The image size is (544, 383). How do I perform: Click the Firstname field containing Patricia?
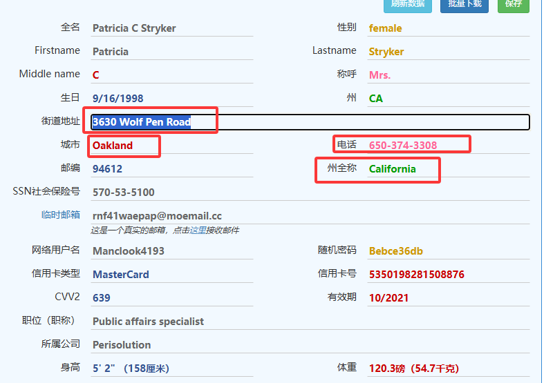click(171, 52)
